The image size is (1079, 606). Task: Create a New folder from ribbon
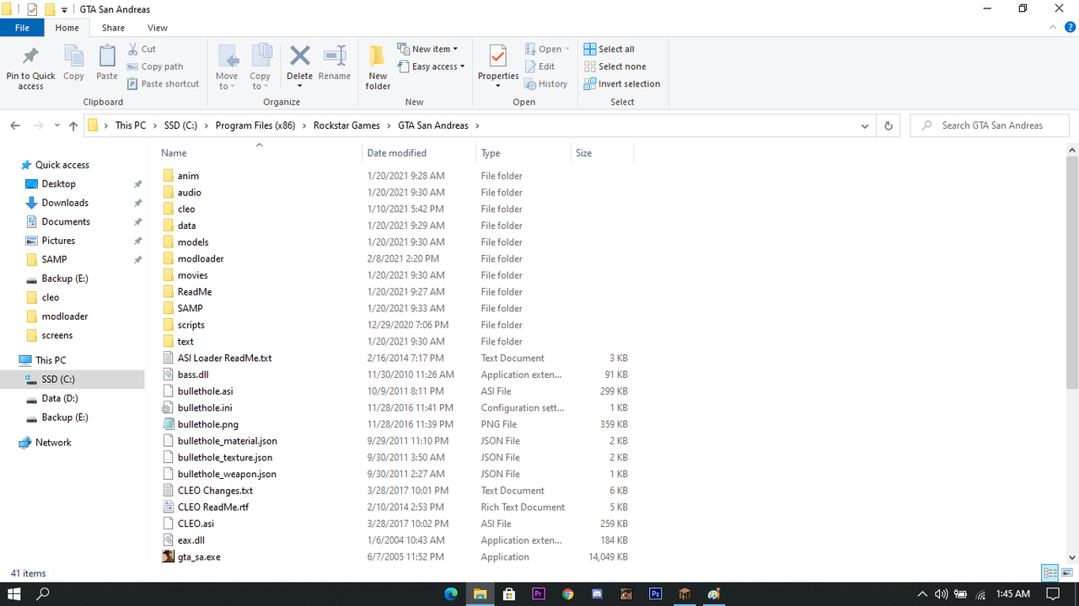(x=378, y=67)
